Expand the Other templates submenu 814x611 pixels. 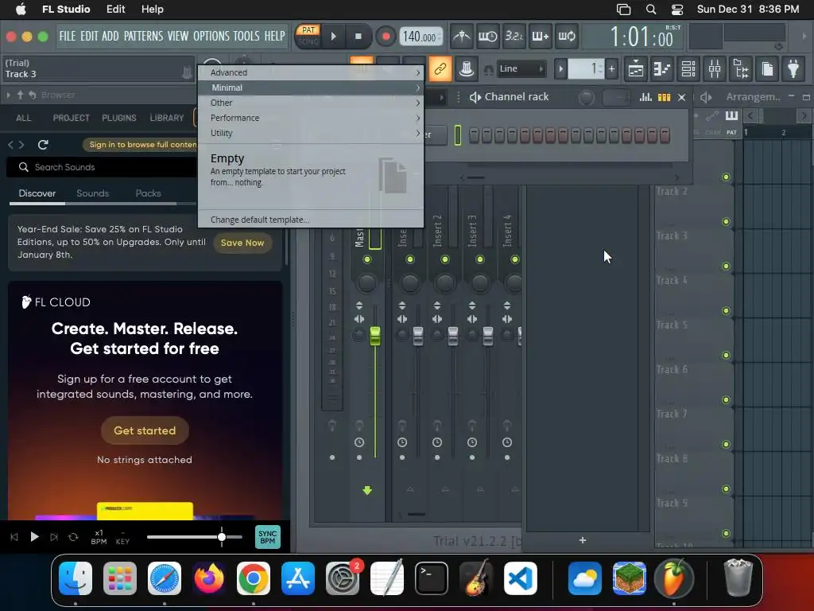311,103
